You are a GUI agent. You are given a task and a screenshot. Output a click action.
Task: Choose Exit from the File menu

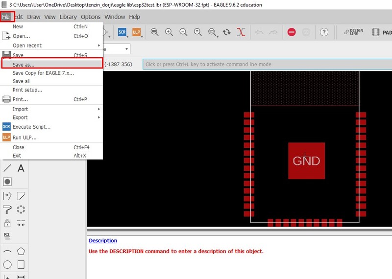pyautogui.click(x=51, y=155)
